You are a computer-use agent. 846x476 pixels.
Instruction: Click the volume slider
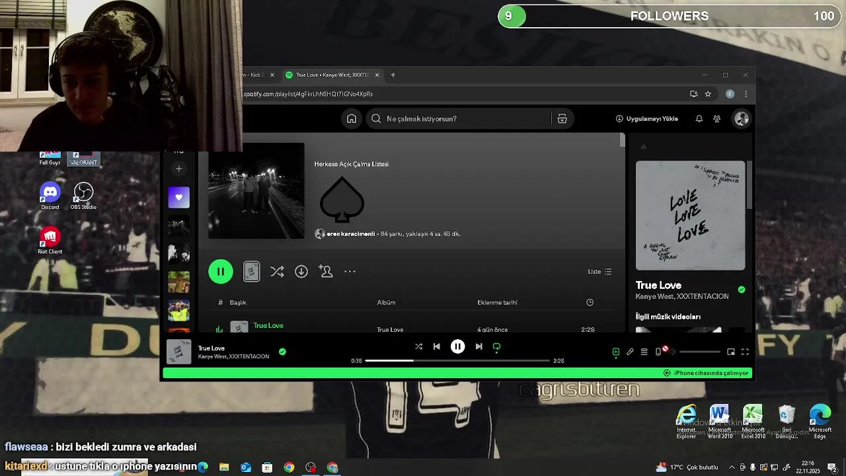coord(699,352)
